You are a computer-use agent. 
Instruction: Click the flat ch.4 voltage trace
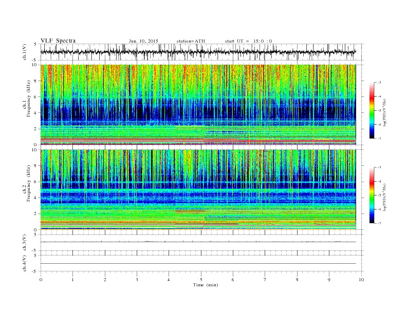coord(198,264)
